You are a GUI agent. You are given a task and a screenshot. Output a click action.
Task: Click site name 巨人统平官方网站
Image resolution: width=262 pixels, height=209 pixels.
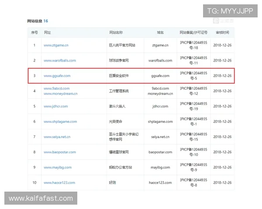tap(122, 45)
